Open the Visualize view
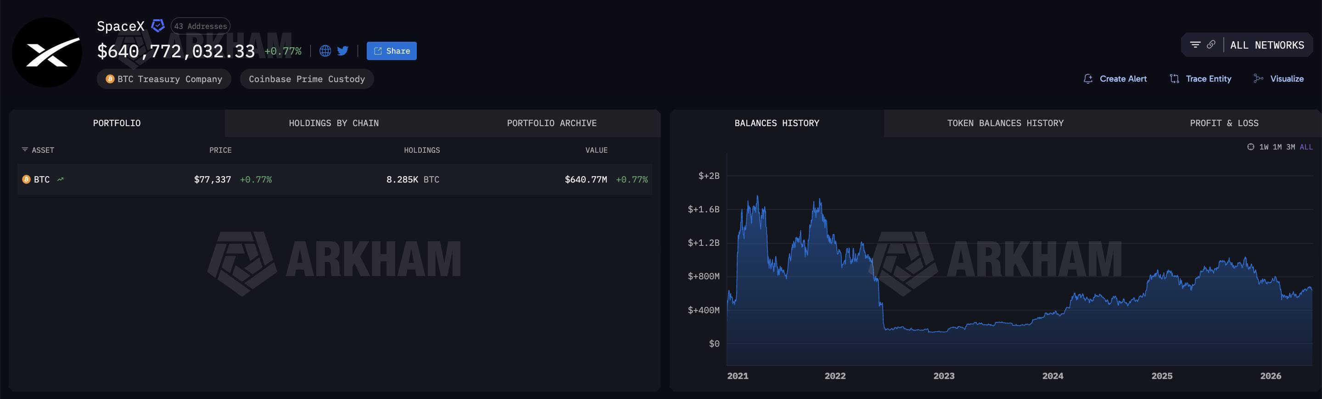 pos(1278,78)
